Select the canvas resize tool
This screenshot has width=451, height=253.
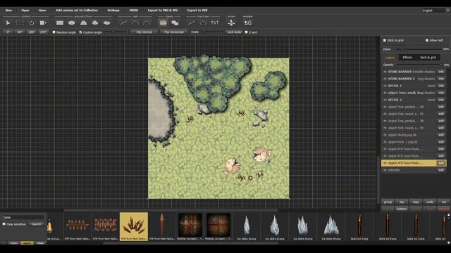tap(43, 23)
